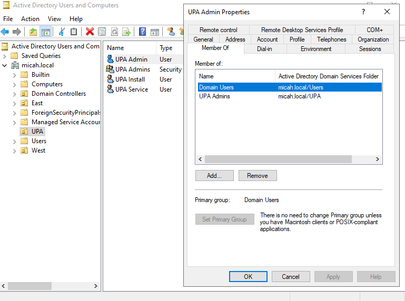Click the Export List toolbar icon
The width and height of the screenshot is (405, 301).
click(x=126, y=32)
